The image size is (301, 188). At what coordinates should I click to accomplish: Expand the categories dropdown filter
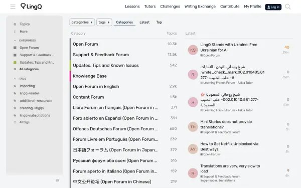(82, 22)
